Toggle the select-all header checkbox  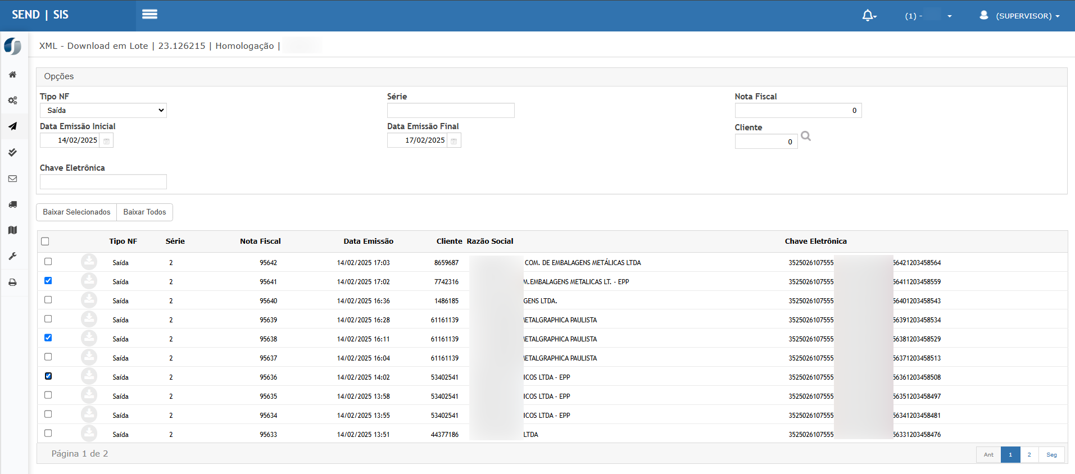tap(45, 241)
